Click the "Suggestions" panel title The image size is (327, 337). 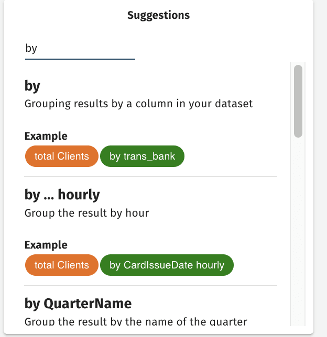point(158,15)
